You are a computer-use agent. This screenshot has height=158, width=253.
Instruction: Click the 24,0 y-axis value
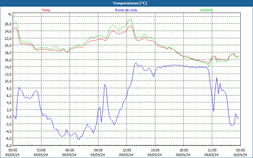[8, 31]
